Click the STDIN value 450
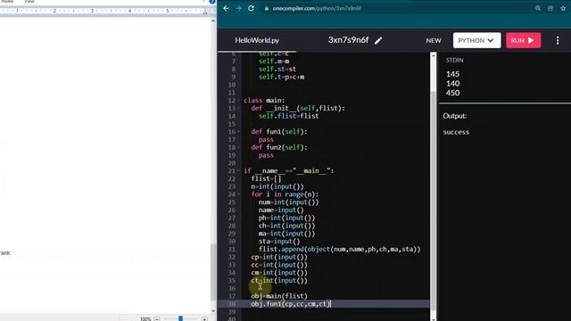Screen dimensions: 571x321 [x=452, y=93]
